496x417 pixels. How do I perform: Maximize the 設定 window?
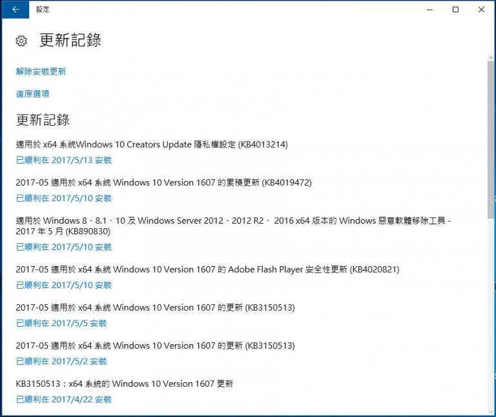click(455, 10)
